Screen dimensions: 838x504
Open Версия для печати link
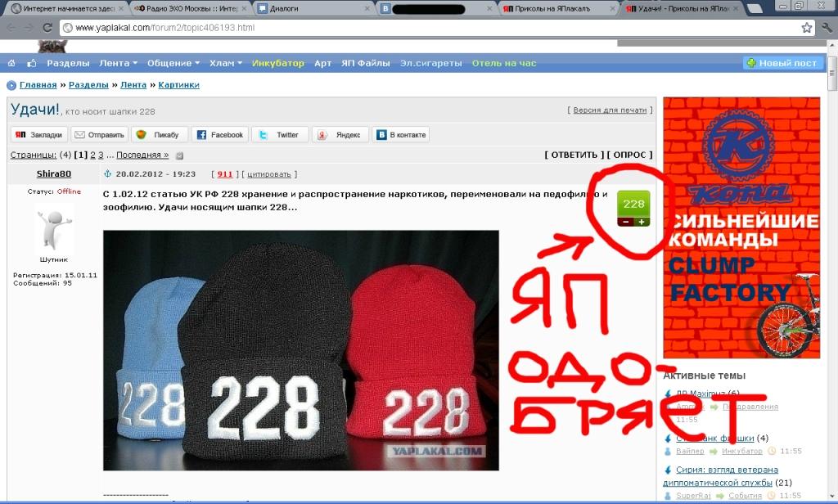click(610, 110)
